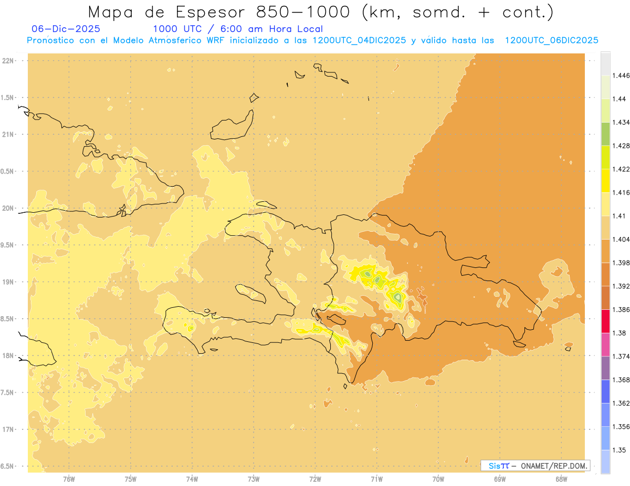
Task: Click the '73W' longitude label
Action: (254, 479)
